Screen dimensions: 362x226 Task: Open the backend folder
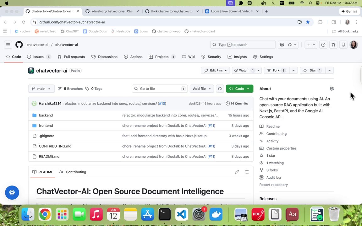(46, 115)
